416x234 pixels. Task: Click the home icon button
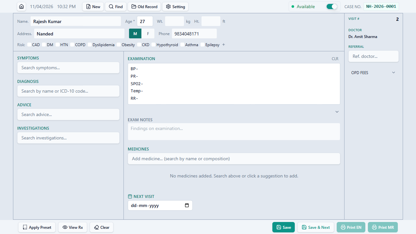coord(21,6)
